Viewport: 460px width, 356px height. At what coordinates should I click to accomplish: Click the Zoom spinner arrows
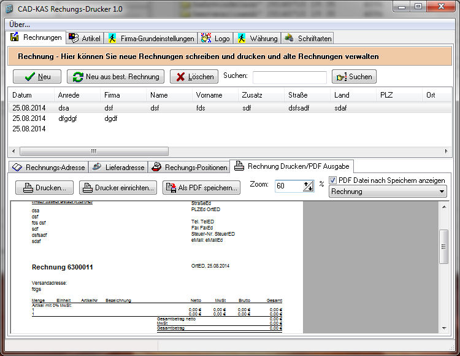tap(308, 186)
